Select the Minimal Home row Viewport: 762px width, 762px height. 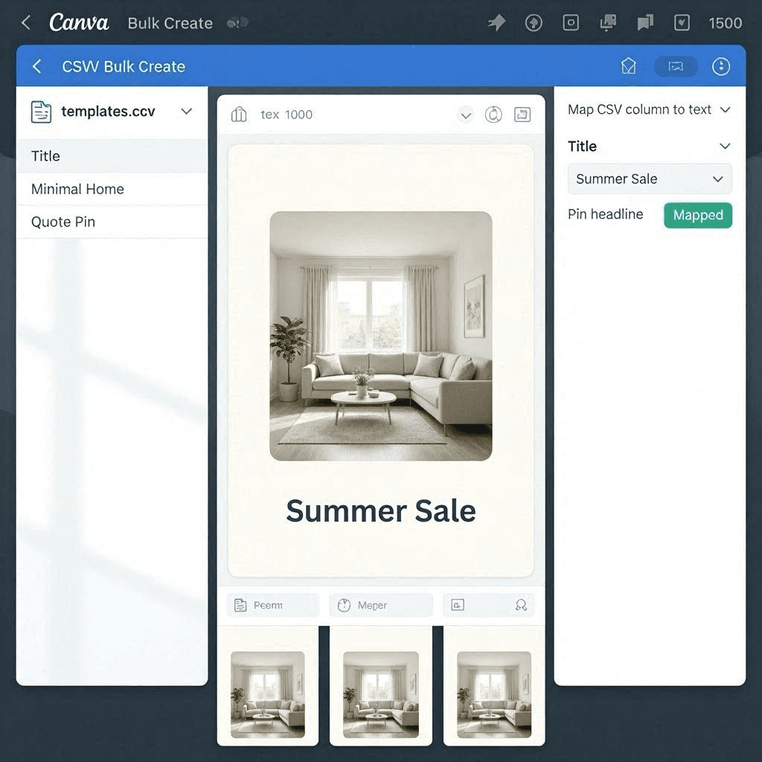(112, 189)
